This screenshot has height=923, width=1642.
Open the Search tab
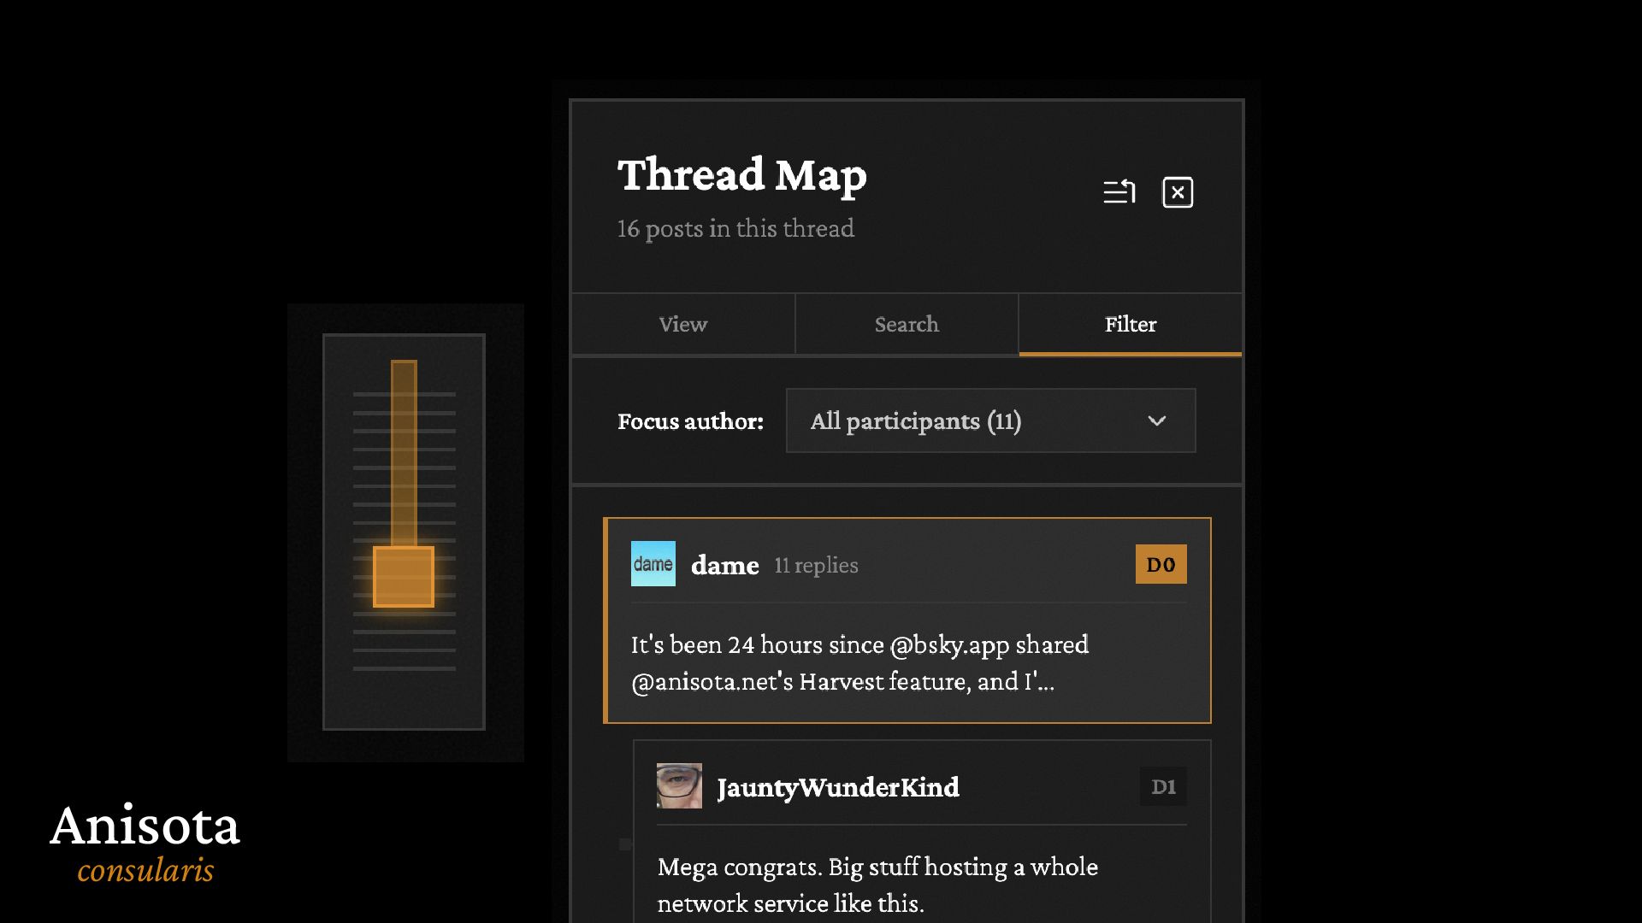907,325
